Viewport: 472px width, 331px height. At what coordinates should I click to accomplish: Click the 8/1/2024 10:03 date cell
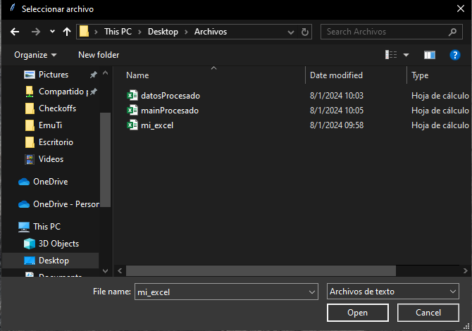coord(337,96)
